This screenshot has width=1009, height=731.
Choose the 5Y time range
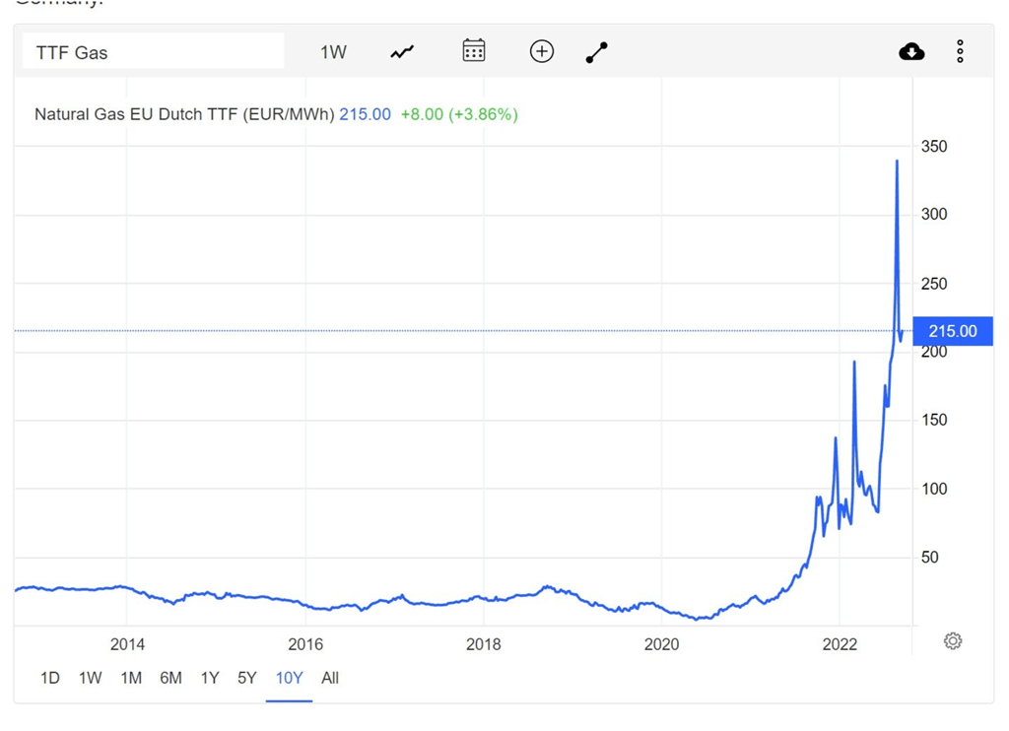247,678
